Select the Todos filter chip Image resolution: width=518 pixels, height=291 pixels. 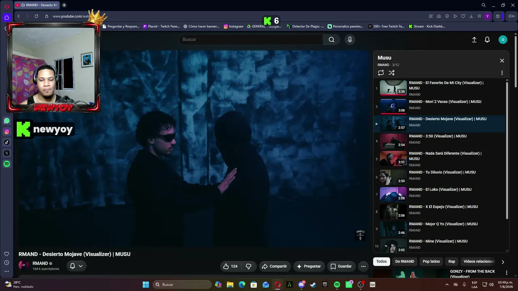click(382, 261)
